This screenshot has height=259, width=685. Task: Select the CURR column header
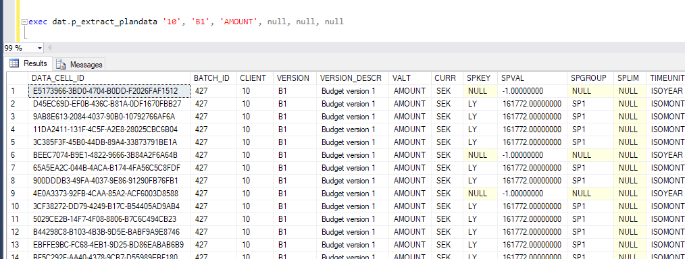pos(447,78)
